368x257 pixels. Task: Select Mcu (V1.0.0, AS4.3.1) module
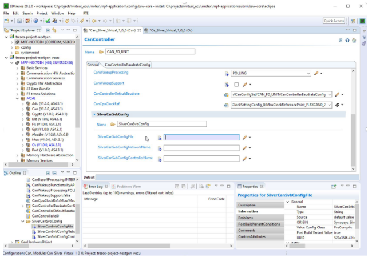point(48,140)
